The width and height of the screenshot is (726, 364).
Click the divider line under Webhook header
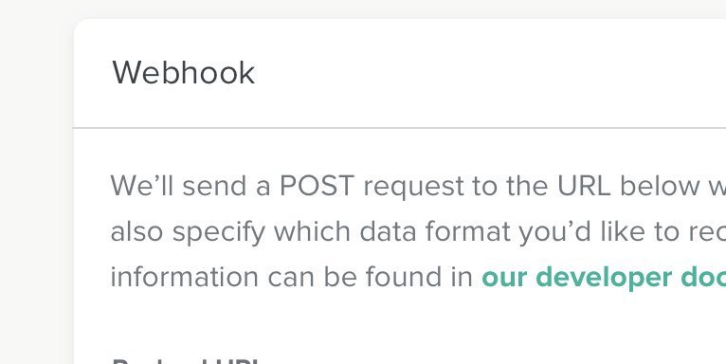pyautogui.click(x=400, y=127)
